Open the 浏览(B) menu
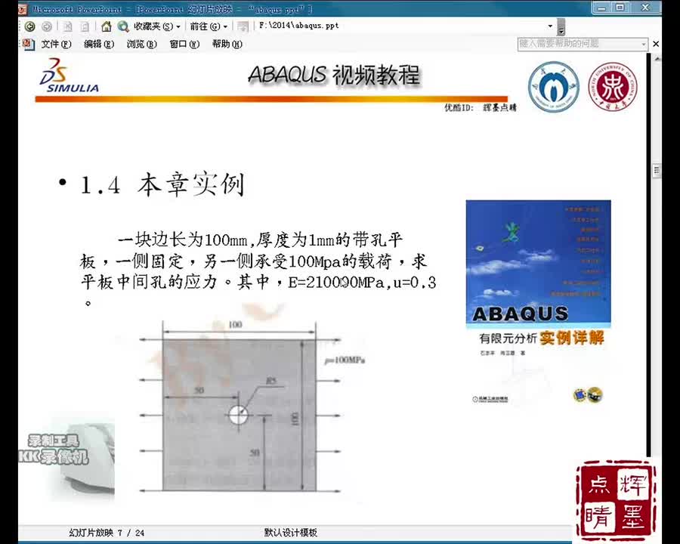 coord(142,45)
